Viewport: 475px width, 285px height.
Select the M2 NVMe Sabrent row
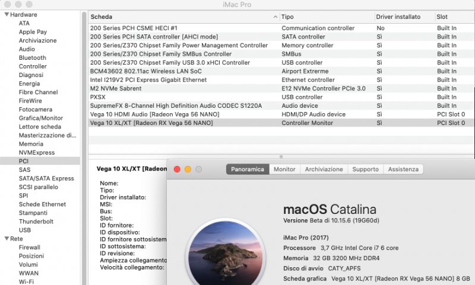(281, 88)
